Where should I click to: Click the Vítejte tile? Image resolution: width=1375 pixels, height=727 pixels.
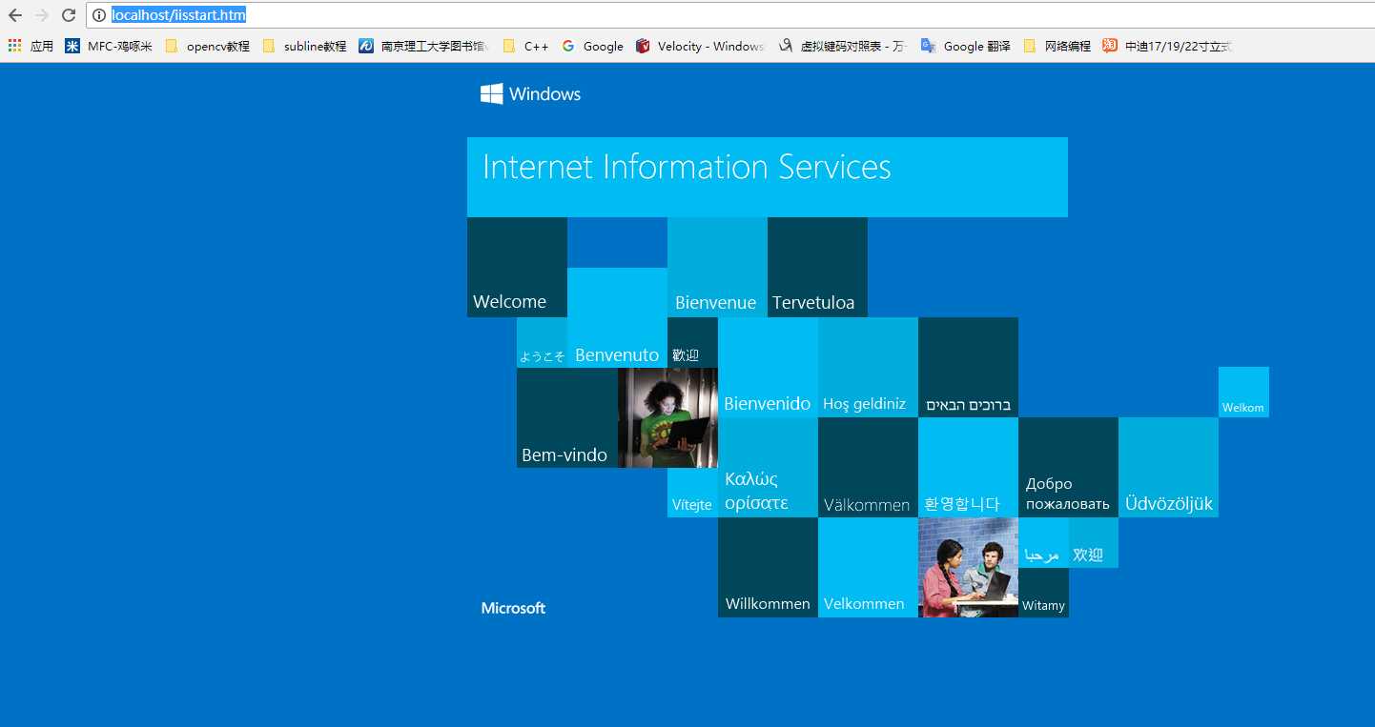point(692,493)
